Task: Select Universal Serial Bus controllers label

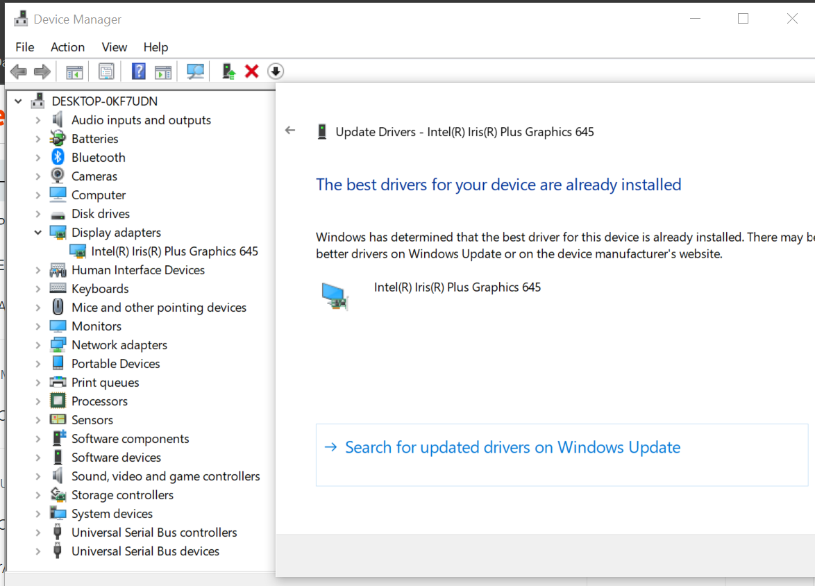Action: (x=154, y=532)
